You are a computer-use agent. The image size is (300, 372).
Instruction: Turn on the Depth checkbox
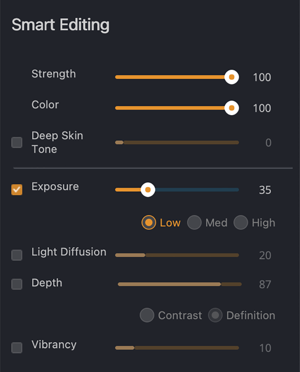(x=17, y=284)
